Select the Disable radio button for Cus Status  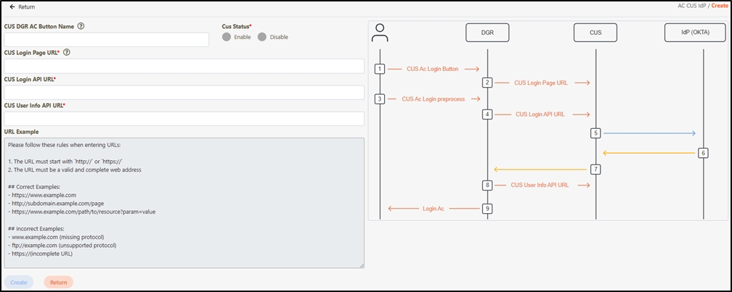coord(262,37)
